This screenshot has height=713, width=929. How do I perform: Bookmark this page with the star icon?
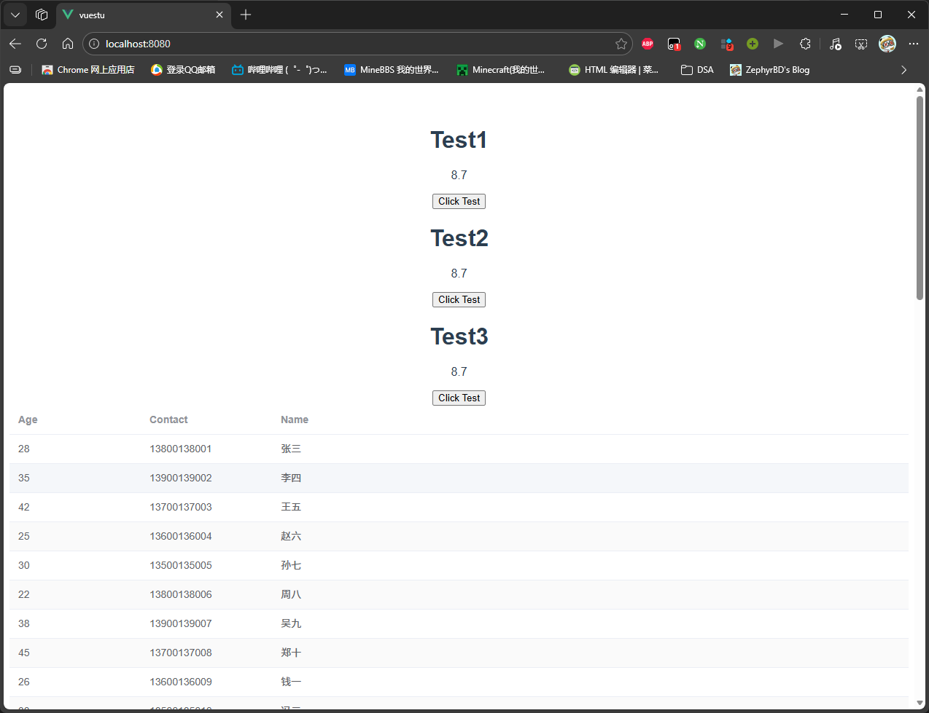(621, 44)
